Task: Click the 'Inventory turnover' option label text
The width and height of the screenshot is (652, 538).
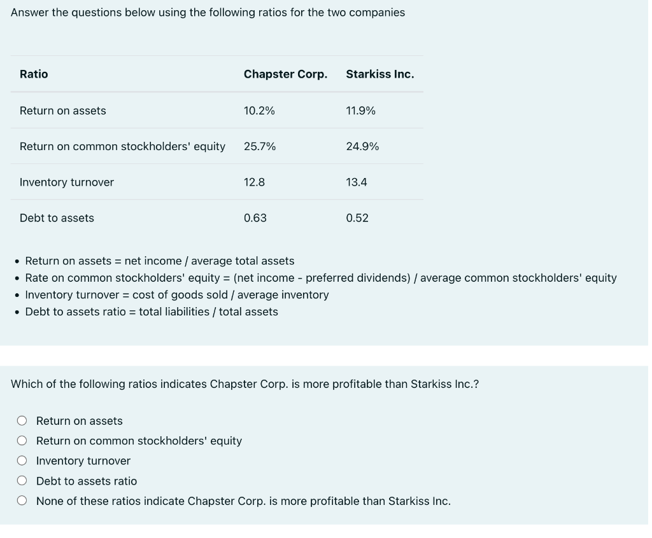Action: coord(83,460)
